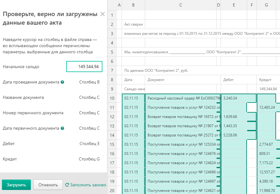Screen dimensions: 280x194
Task: Edit the Начальное сальдо input field
Action: pyautogui.click(x=84, y=67)
